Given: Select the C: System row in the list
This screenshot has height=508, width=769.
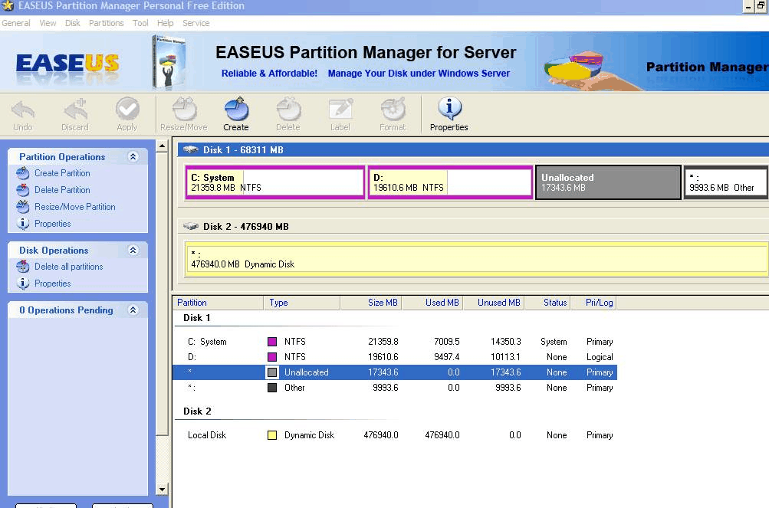Looking at the screenshot, I should pos(395,342).
